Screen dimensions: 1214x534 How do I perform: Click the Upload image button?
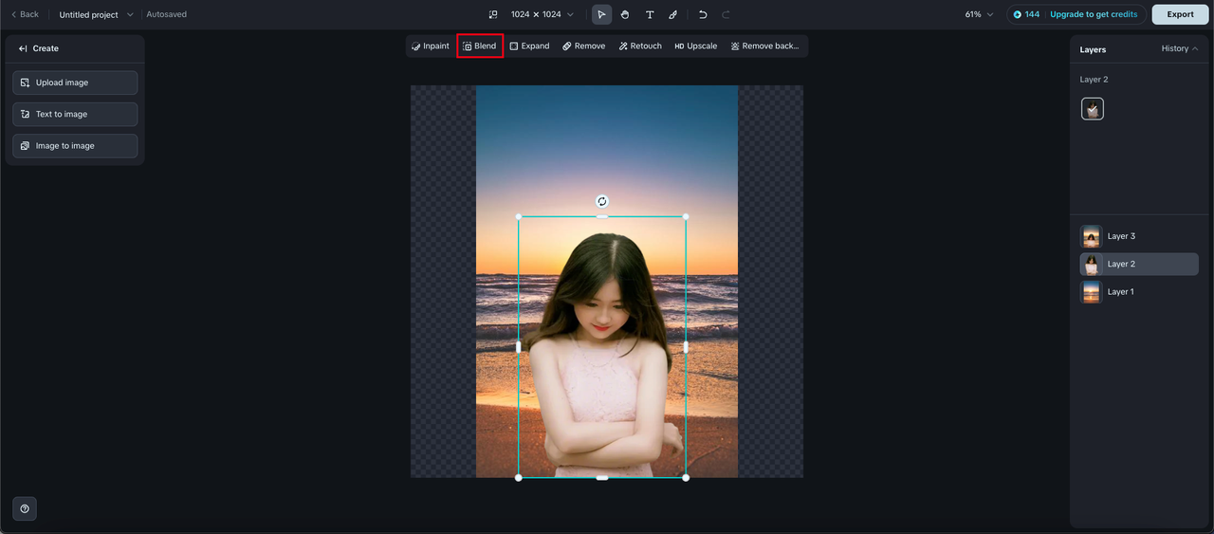click(75, 83)
